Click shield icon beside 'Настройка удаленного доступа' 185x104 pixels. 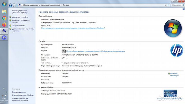(10, 20)
